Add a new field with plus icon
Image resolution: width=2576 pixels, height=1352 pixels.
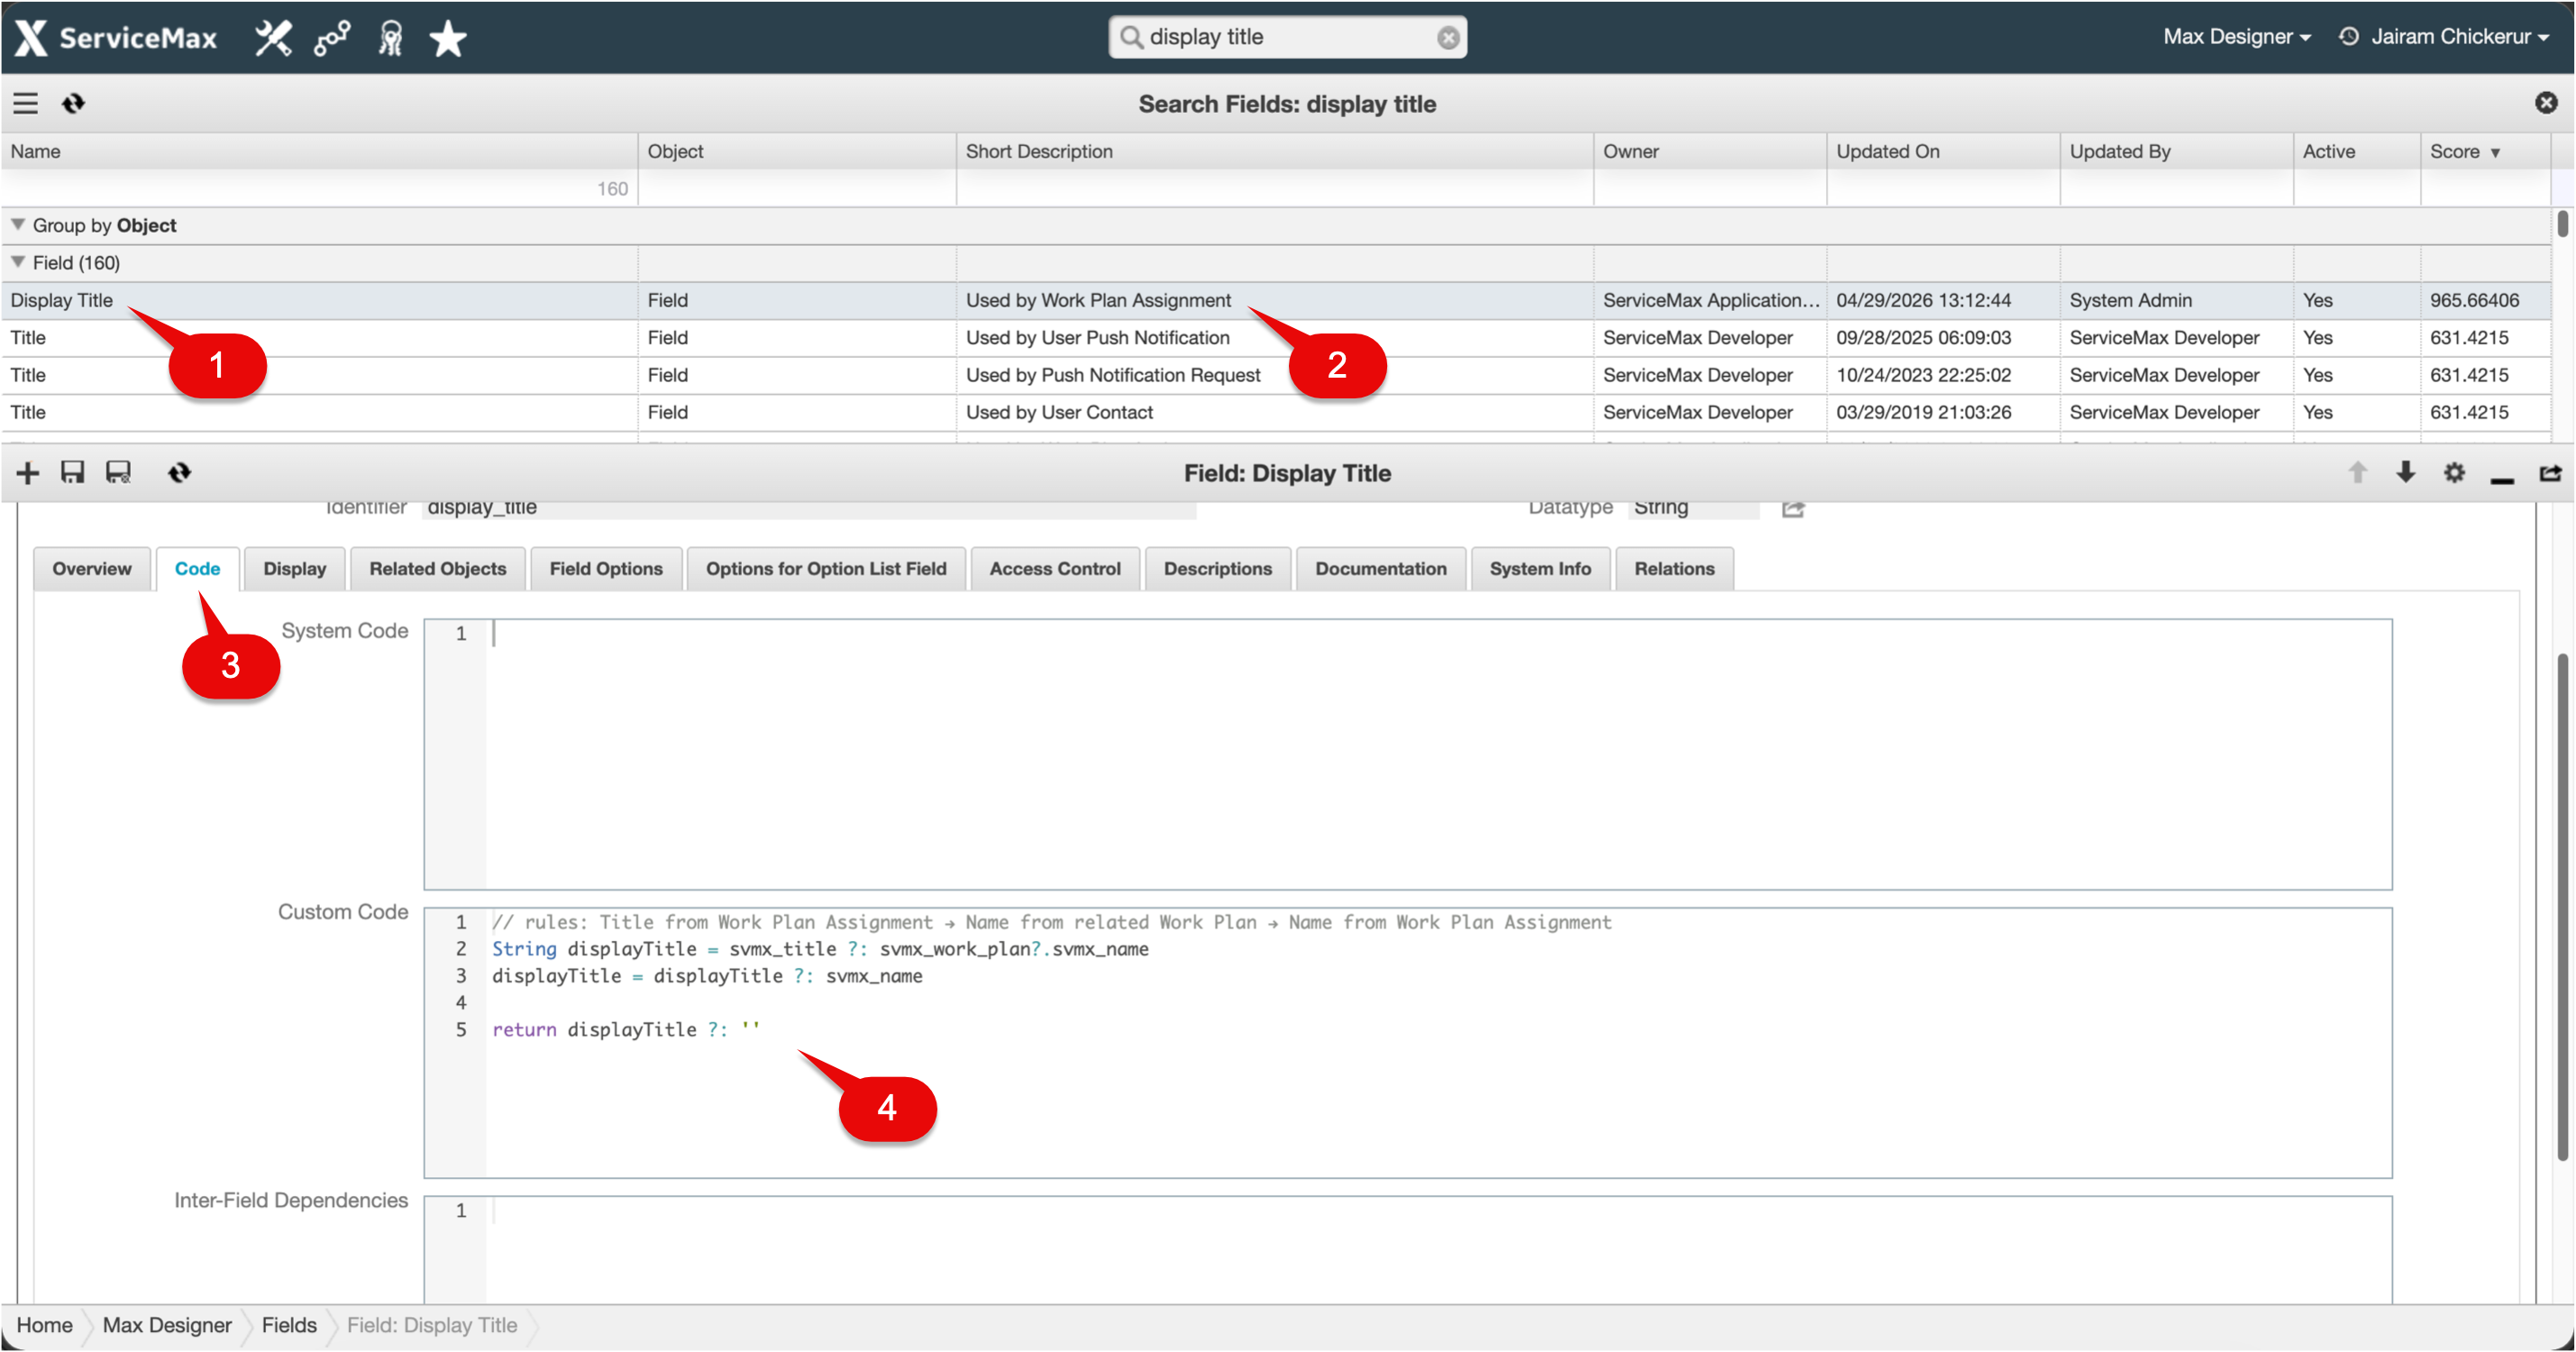tap(28, 473)
